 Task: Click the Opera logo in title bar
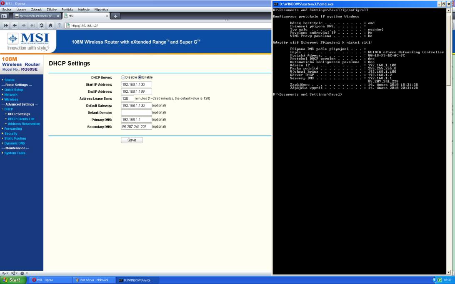[x=2, y=3]
